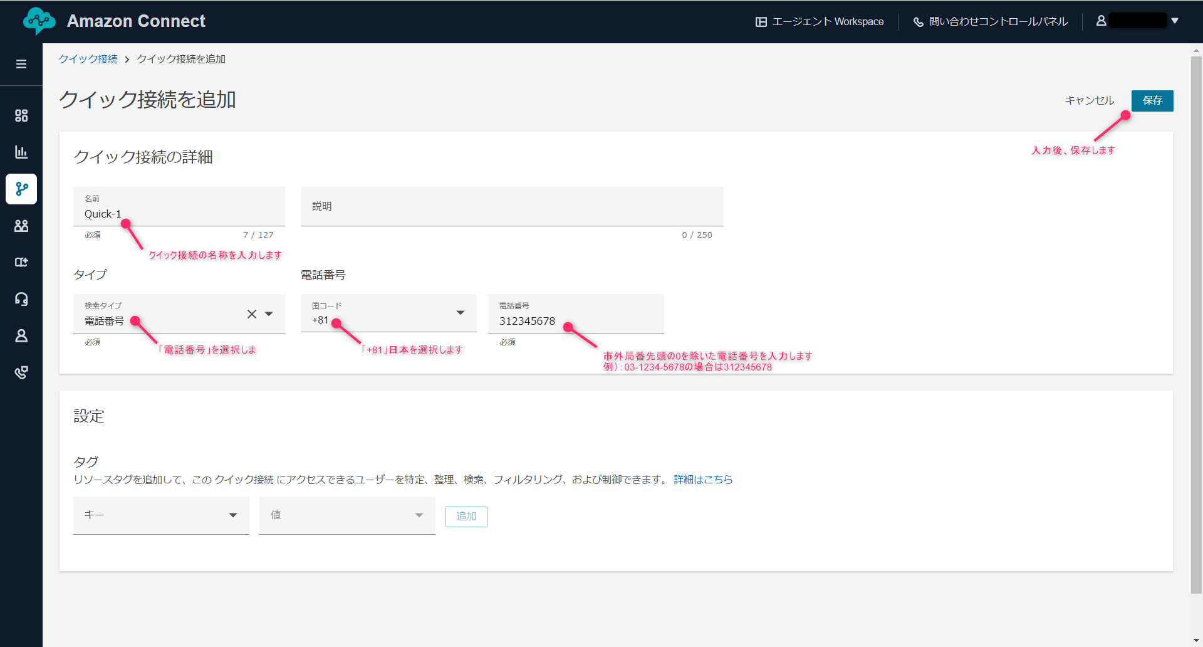This screenshot has height=647, width=1203.
Task: Open the dashboard grid icon in sidebar
Action: click(21, 115)
